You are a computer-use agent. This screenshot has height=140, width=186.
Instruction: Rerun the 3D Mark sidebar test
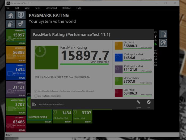(x=22, y=95)
